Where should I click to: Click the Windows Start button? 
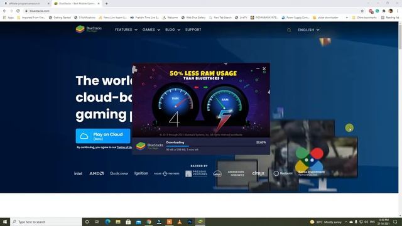tap(5, 222)
